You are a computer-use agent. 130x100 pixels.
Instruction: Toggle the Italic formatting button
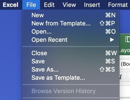click(121, 77)
